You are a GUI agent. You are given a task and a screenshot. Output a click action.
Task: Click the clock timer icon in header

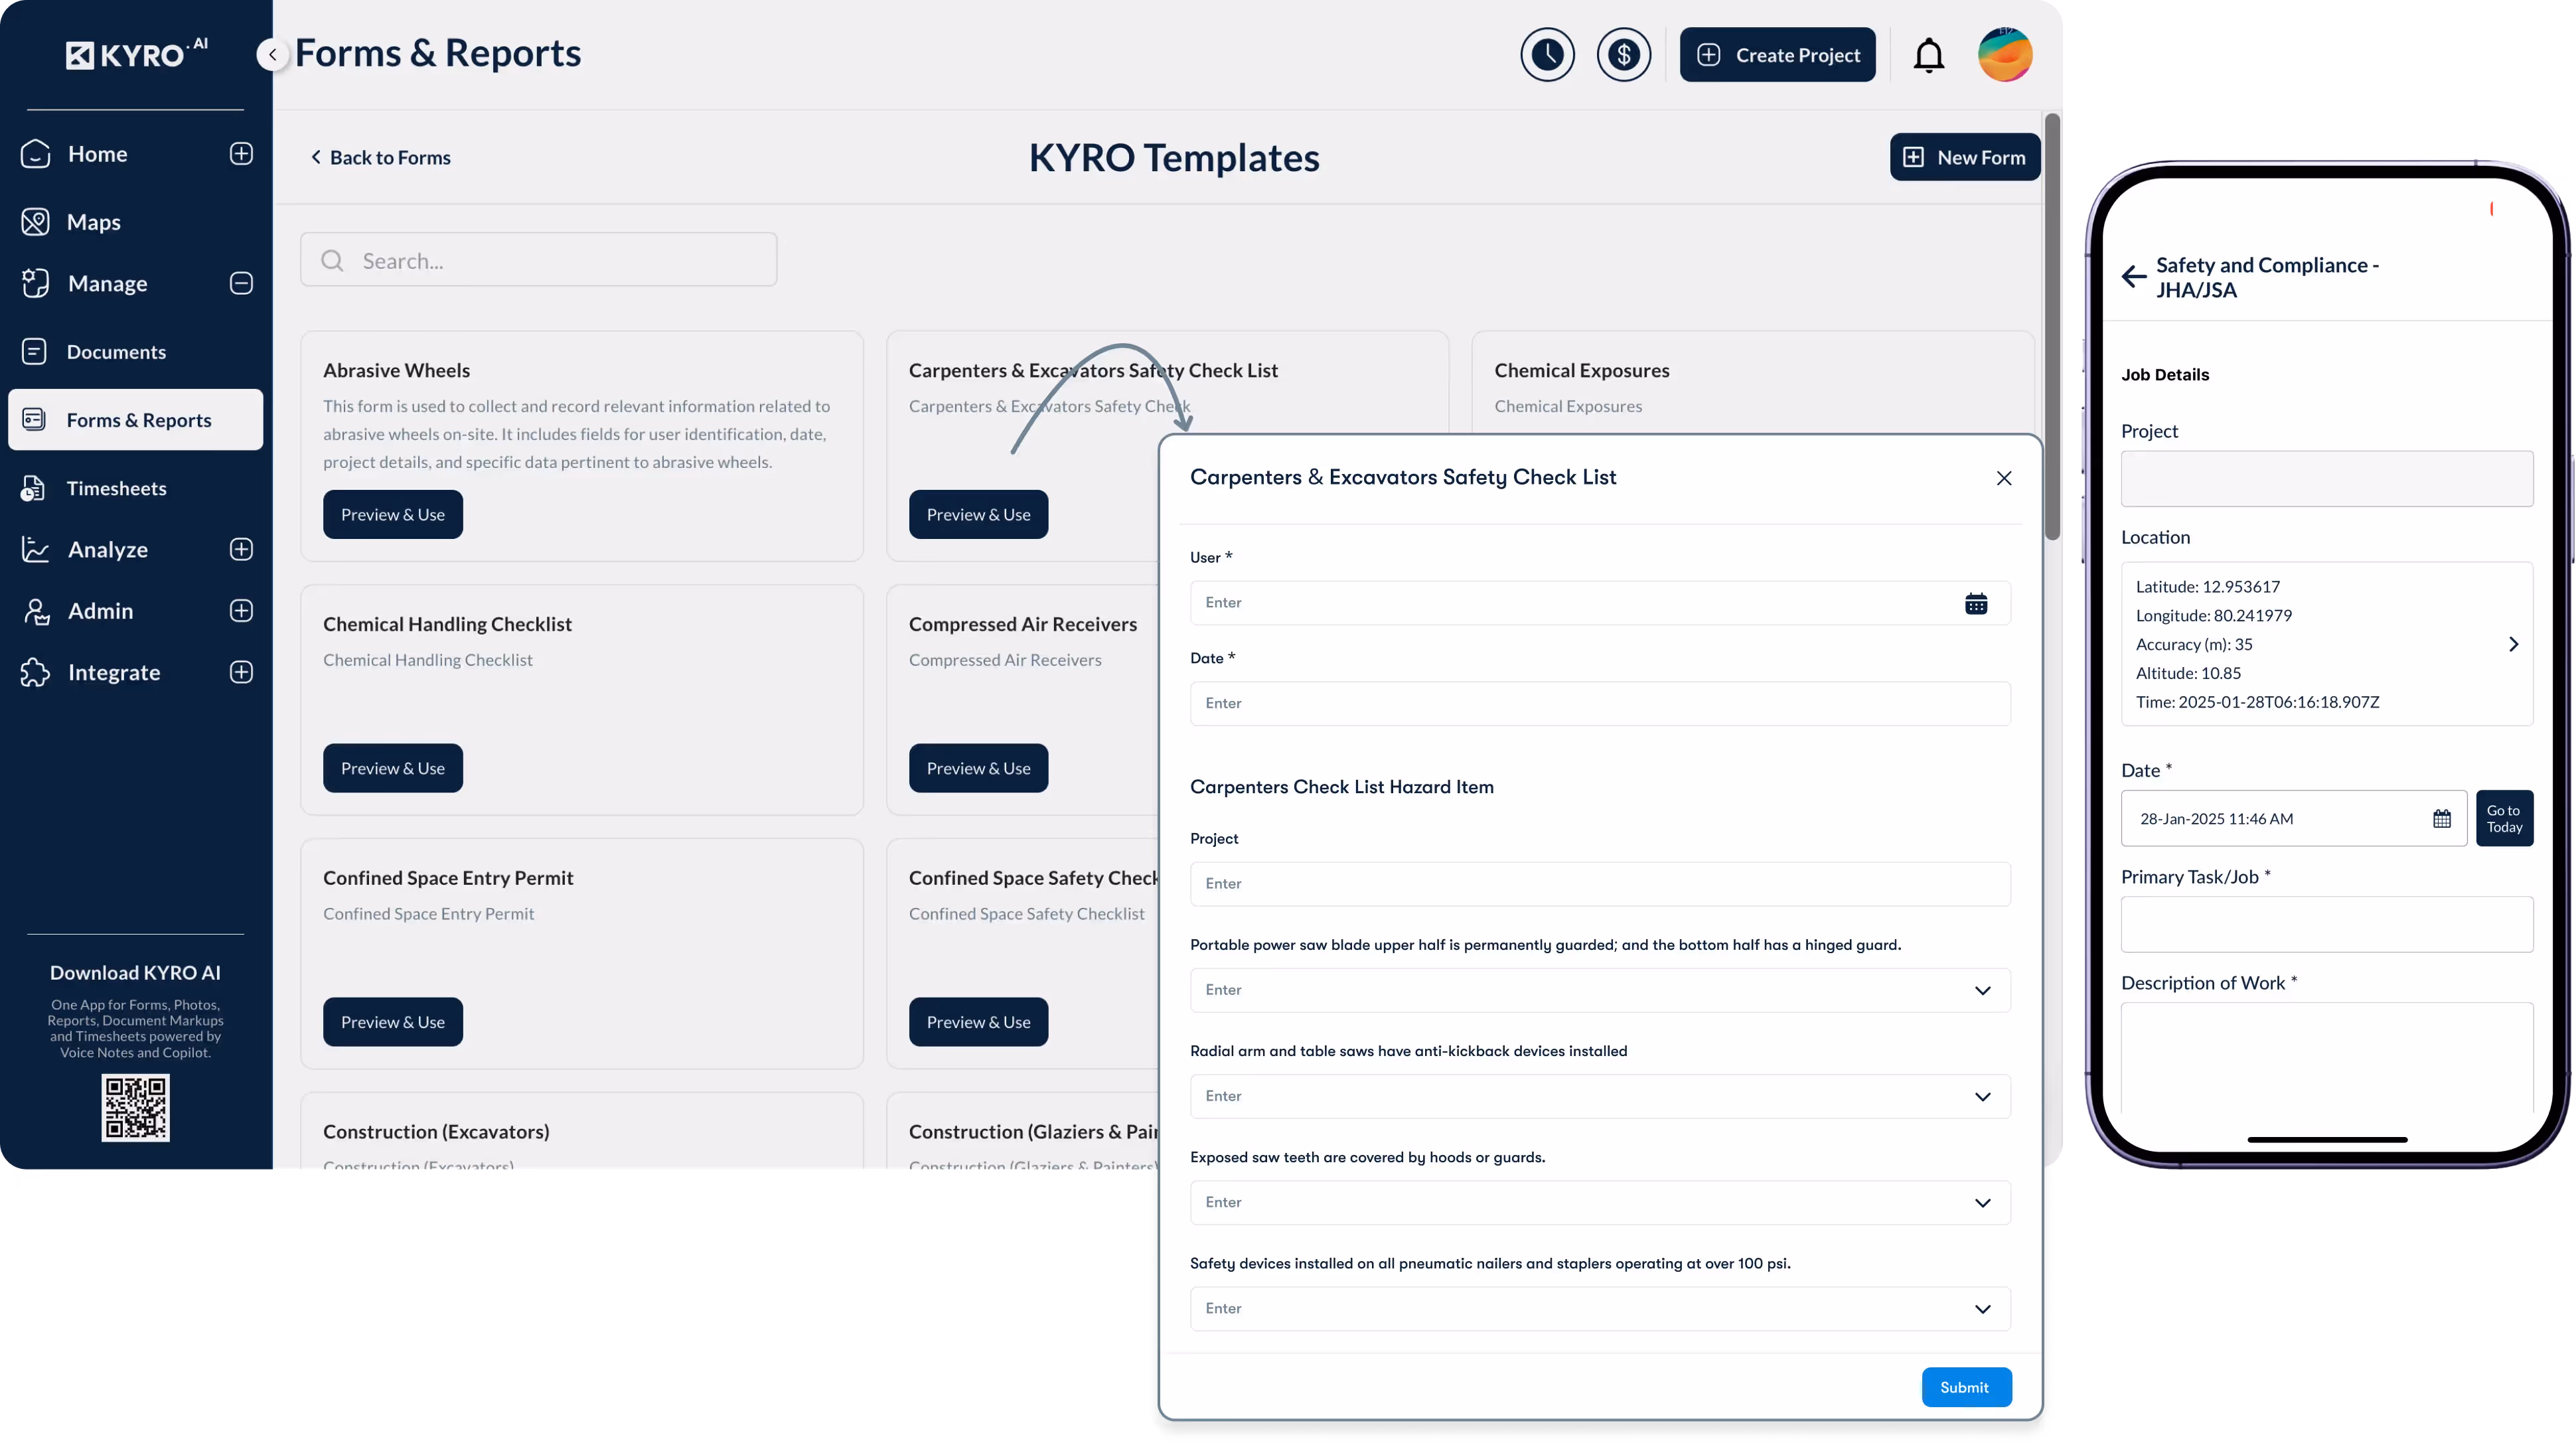point(1547,55)
